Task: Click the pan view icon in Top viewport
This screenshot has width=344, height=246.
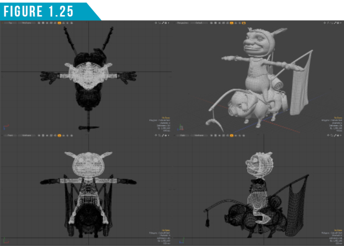Action: [156, 23]
